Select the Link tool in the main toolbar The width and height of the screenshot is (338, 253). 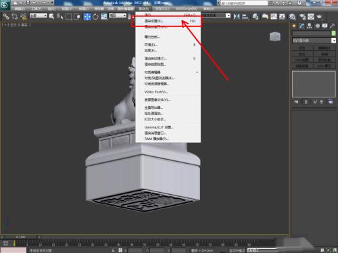(x=6, y=16)
